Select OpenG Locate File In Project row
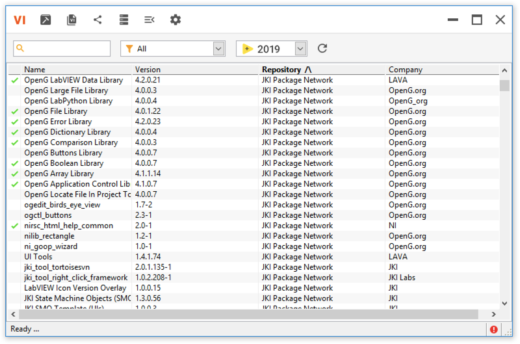Screen dimensions: 520x344 (253, 194)
